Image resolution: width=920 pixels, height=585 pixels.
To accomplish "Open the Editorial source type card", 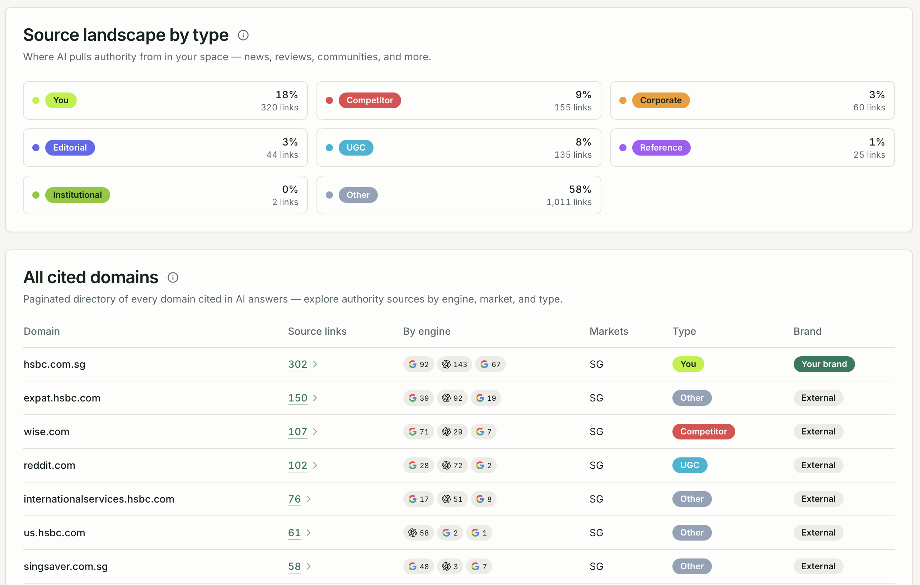I will [x=165, y=148].
